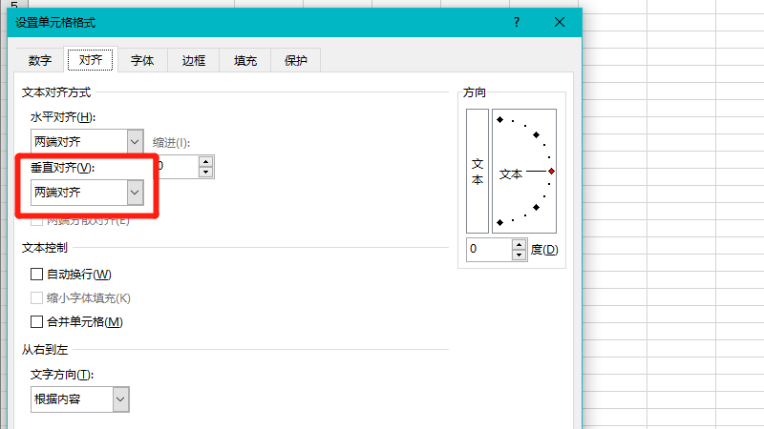This screenshot has width=764, height=429.
Task: Close the 设置单元格格式 dialog
Action: (x=560, y=22)
